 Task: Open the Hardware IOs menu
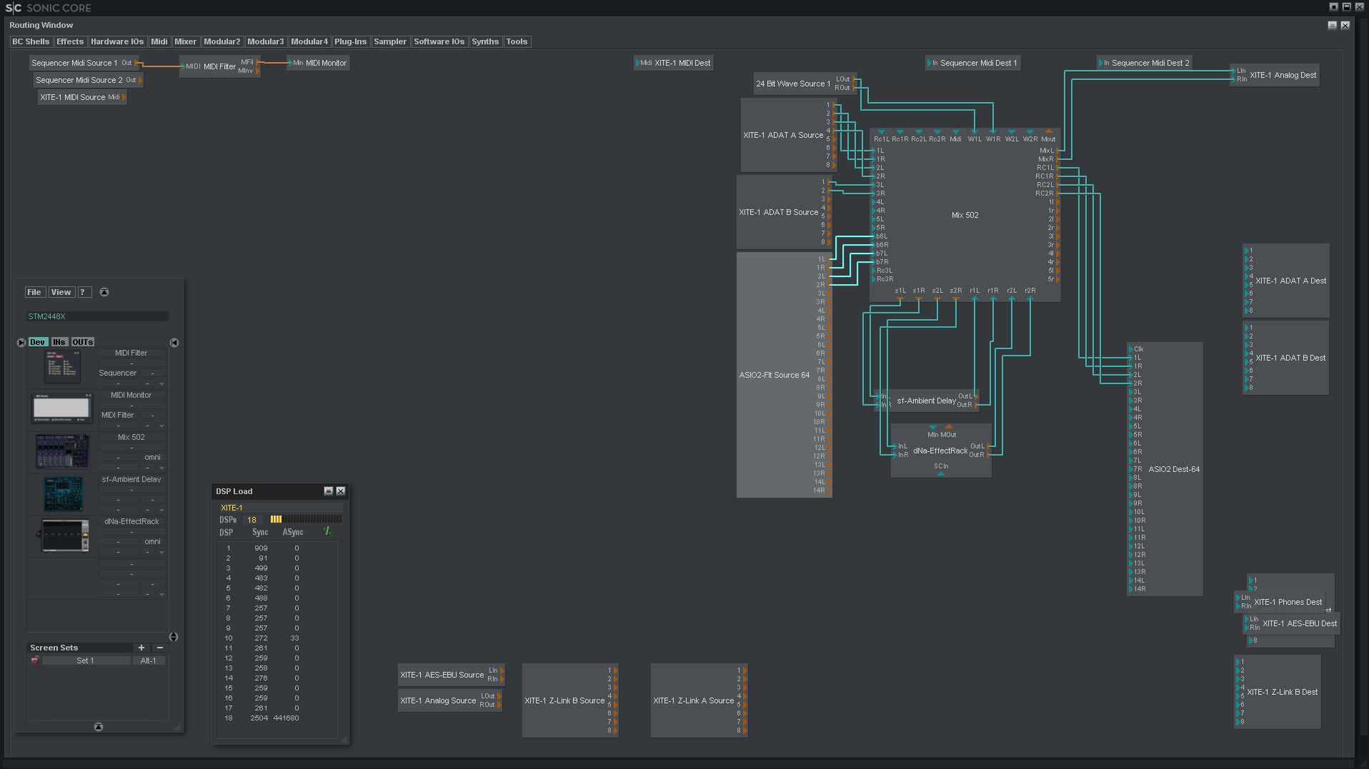click(x=117, y=41)
